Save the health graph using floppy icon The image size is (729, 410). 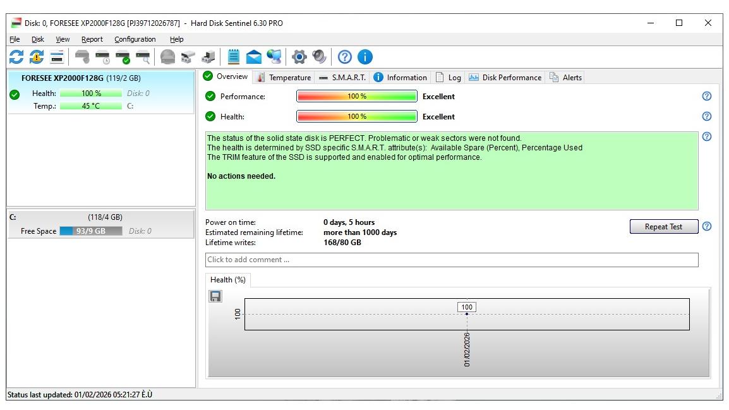215,296
